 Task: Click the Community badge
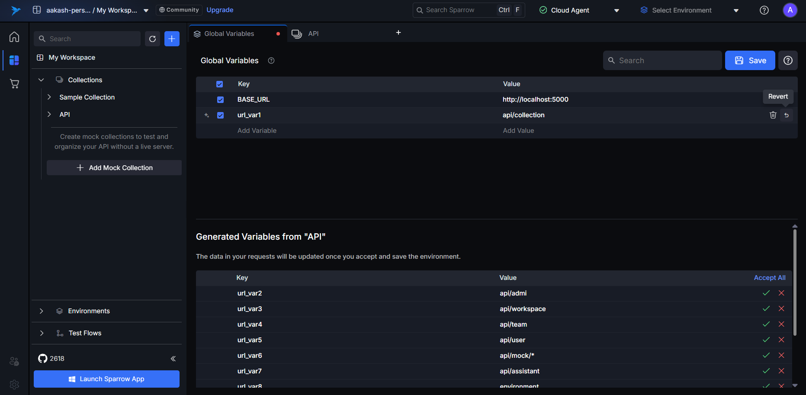pyautogui.click(x=179, y=10)
